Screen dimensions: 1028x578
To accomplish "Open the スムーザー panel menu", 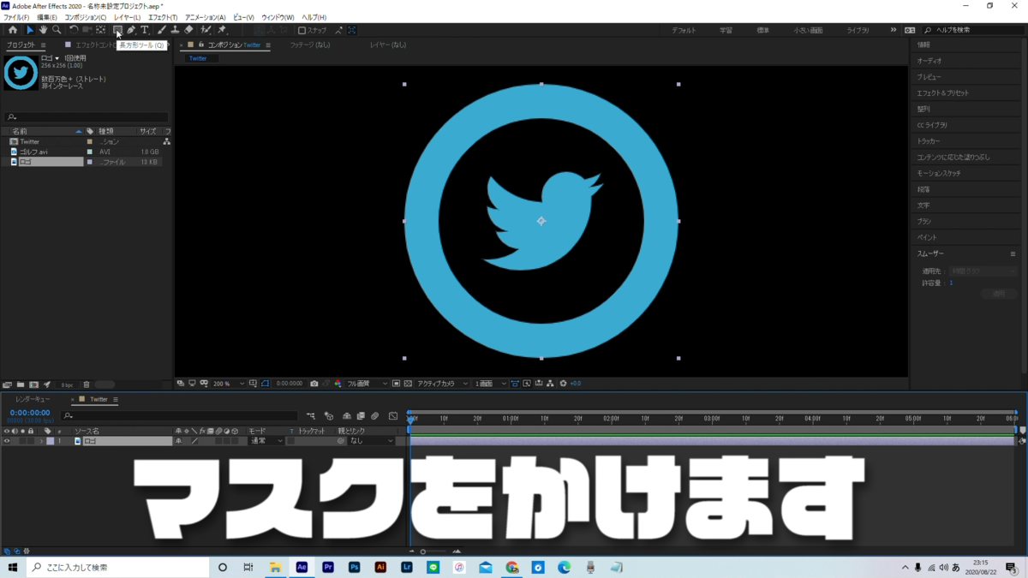I will [1013, 254].
